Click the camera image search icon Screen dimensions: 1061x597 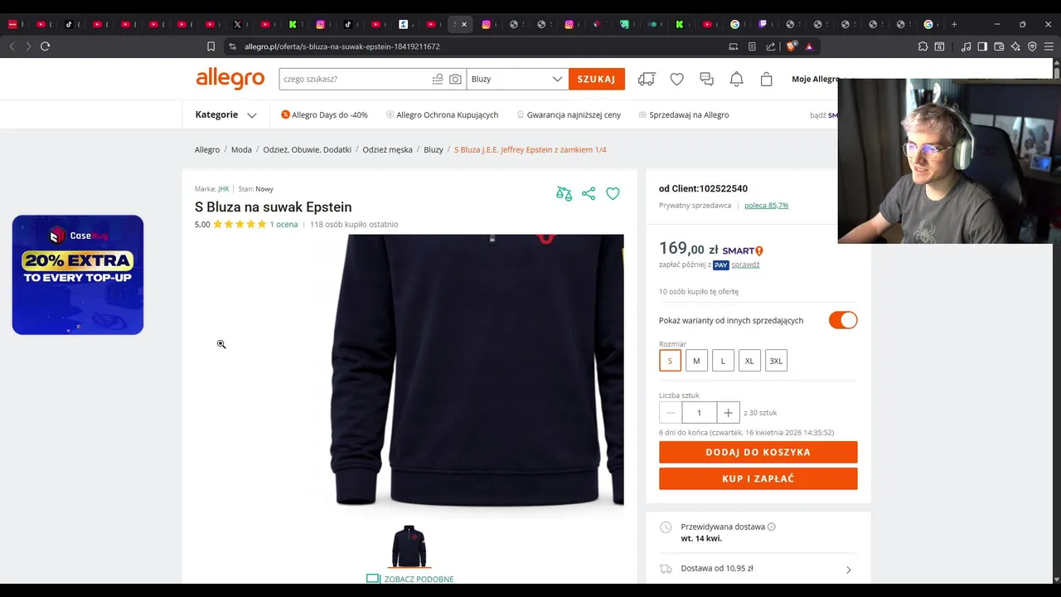click(455, 79)
